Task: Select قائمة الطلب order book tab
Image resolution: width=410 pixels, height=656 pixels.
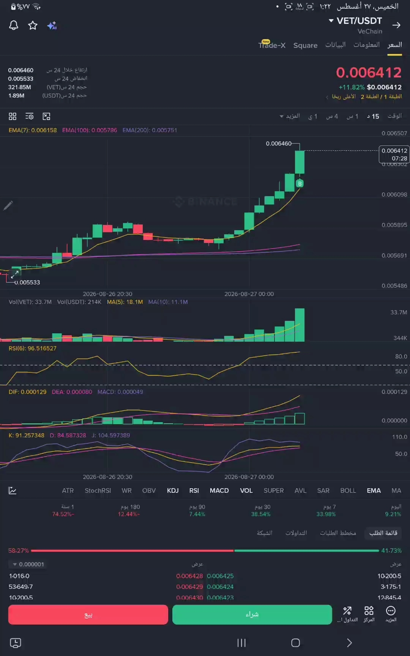Action: [383, 533]
